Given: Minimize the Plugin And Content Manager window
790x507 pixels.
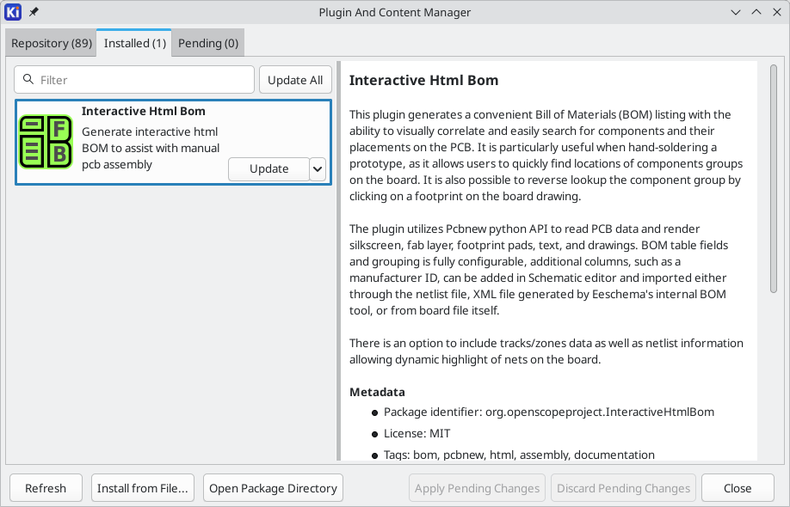Looking at the screenshot, I should pyautogui.click(x=736, y=12).
